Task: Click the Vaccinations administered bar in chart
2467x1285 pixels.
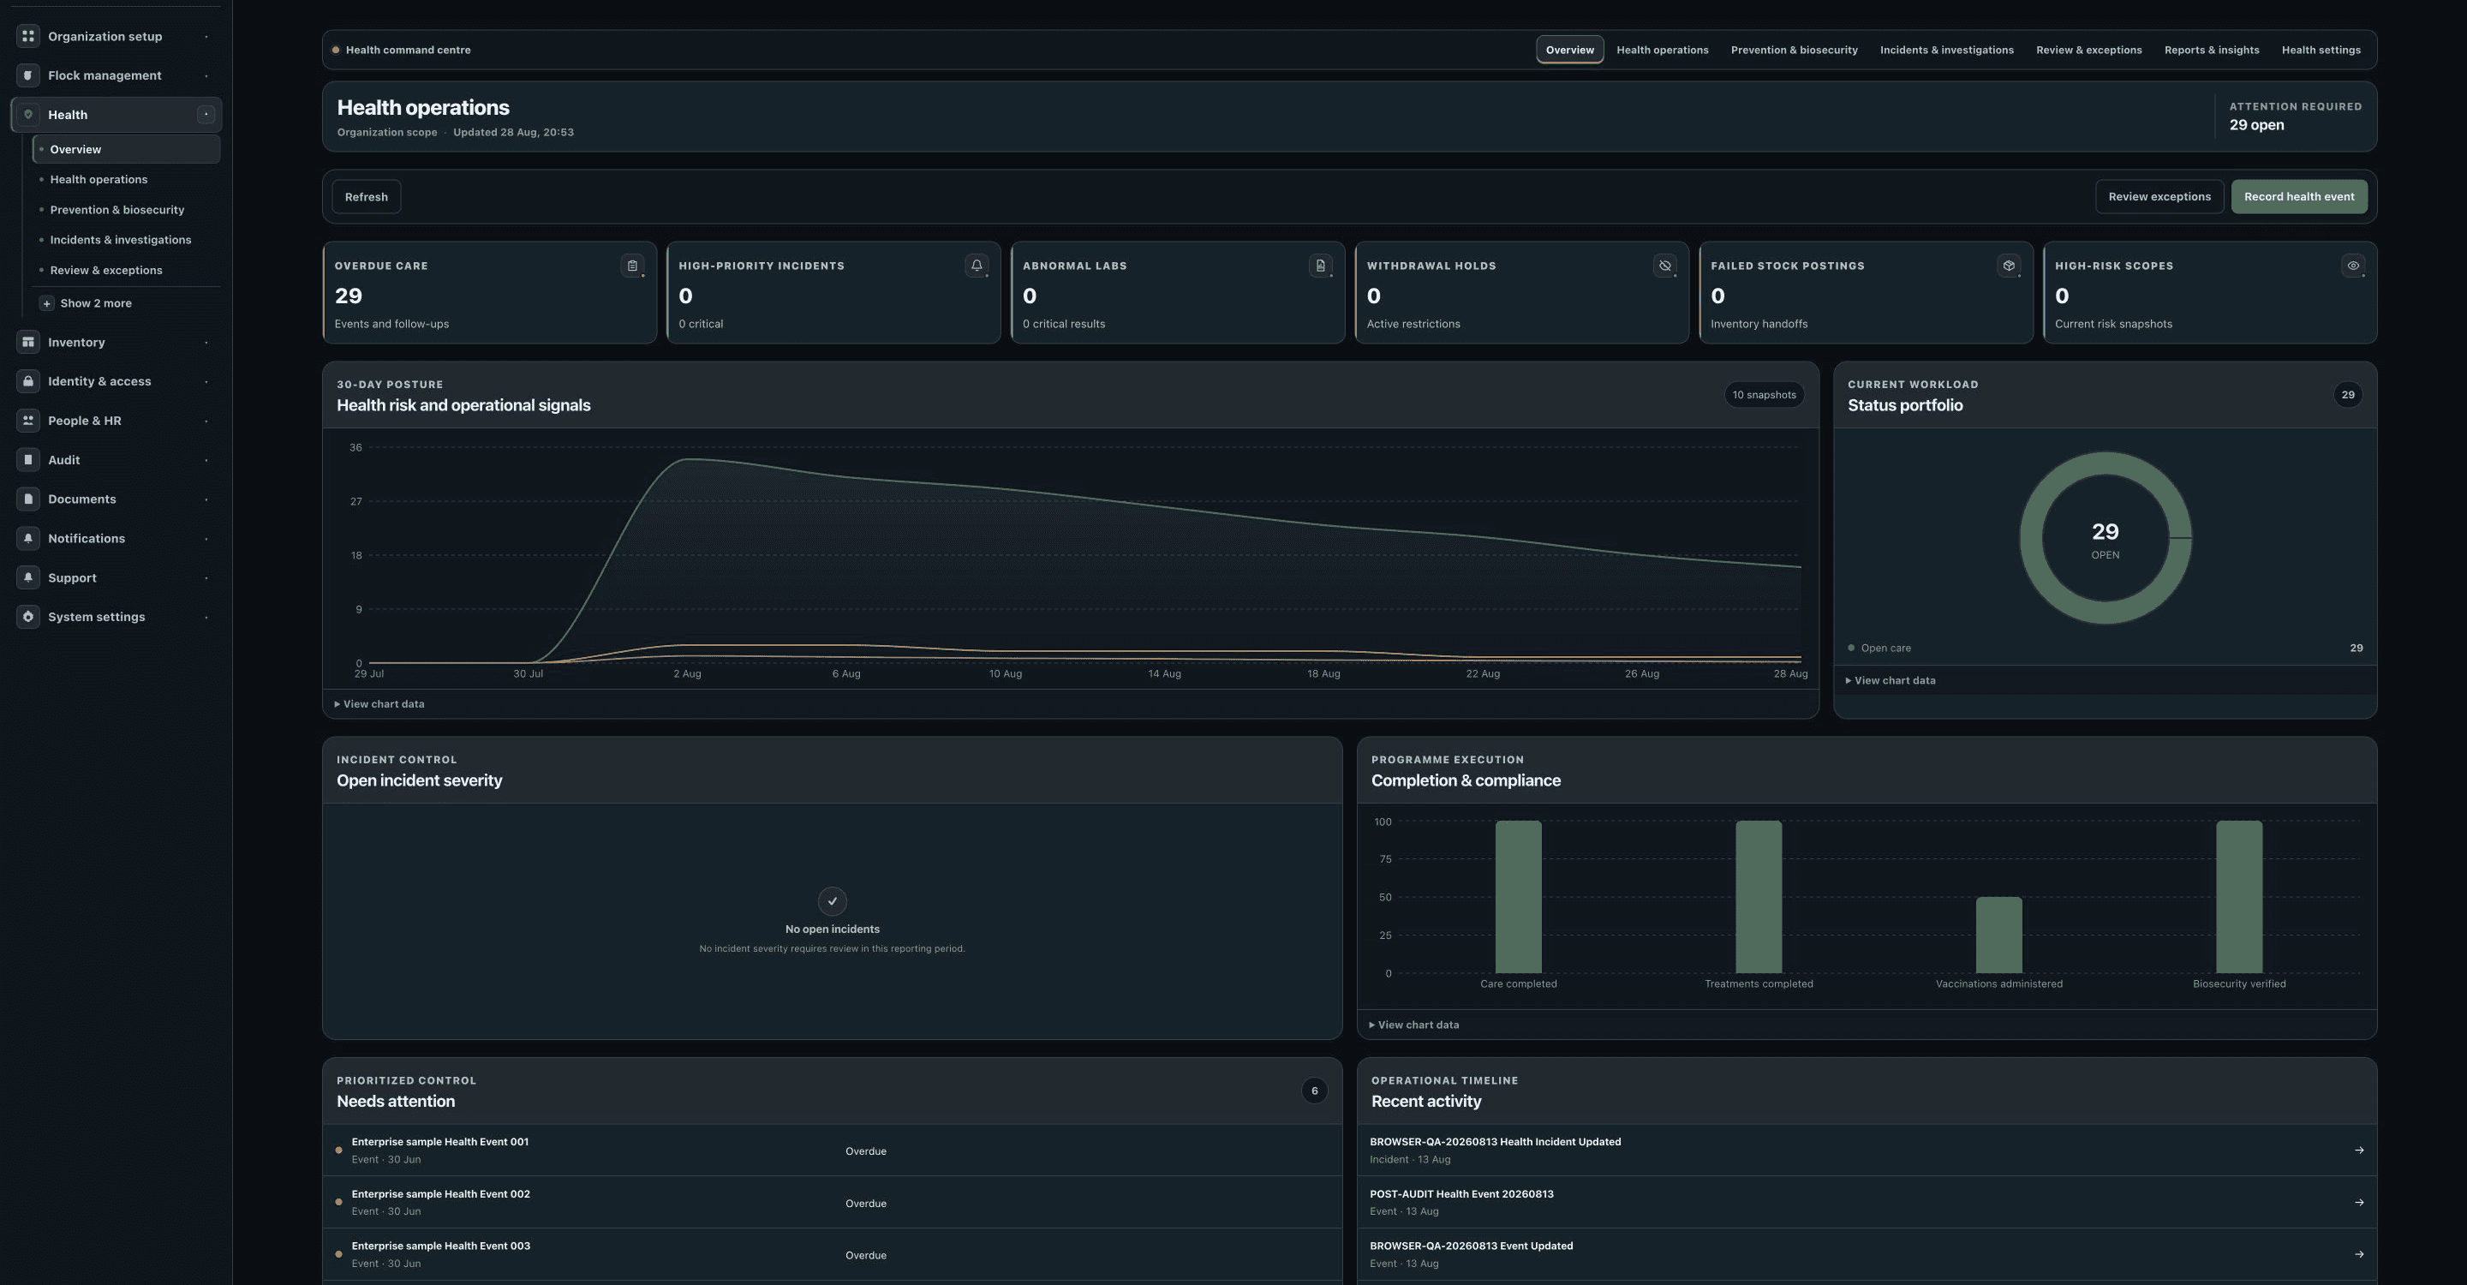Action: pyautogui.click(x=1998, y=935)
